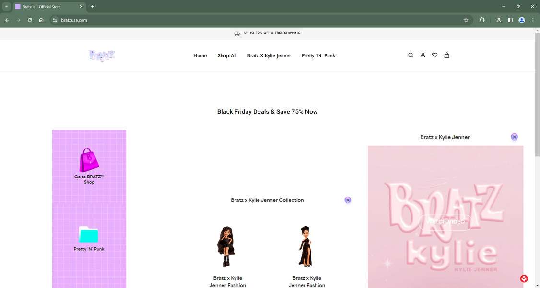Screen dimensions: 540x288
Task: Open Pretty 'N' Punk menu item
Action: 318,55
